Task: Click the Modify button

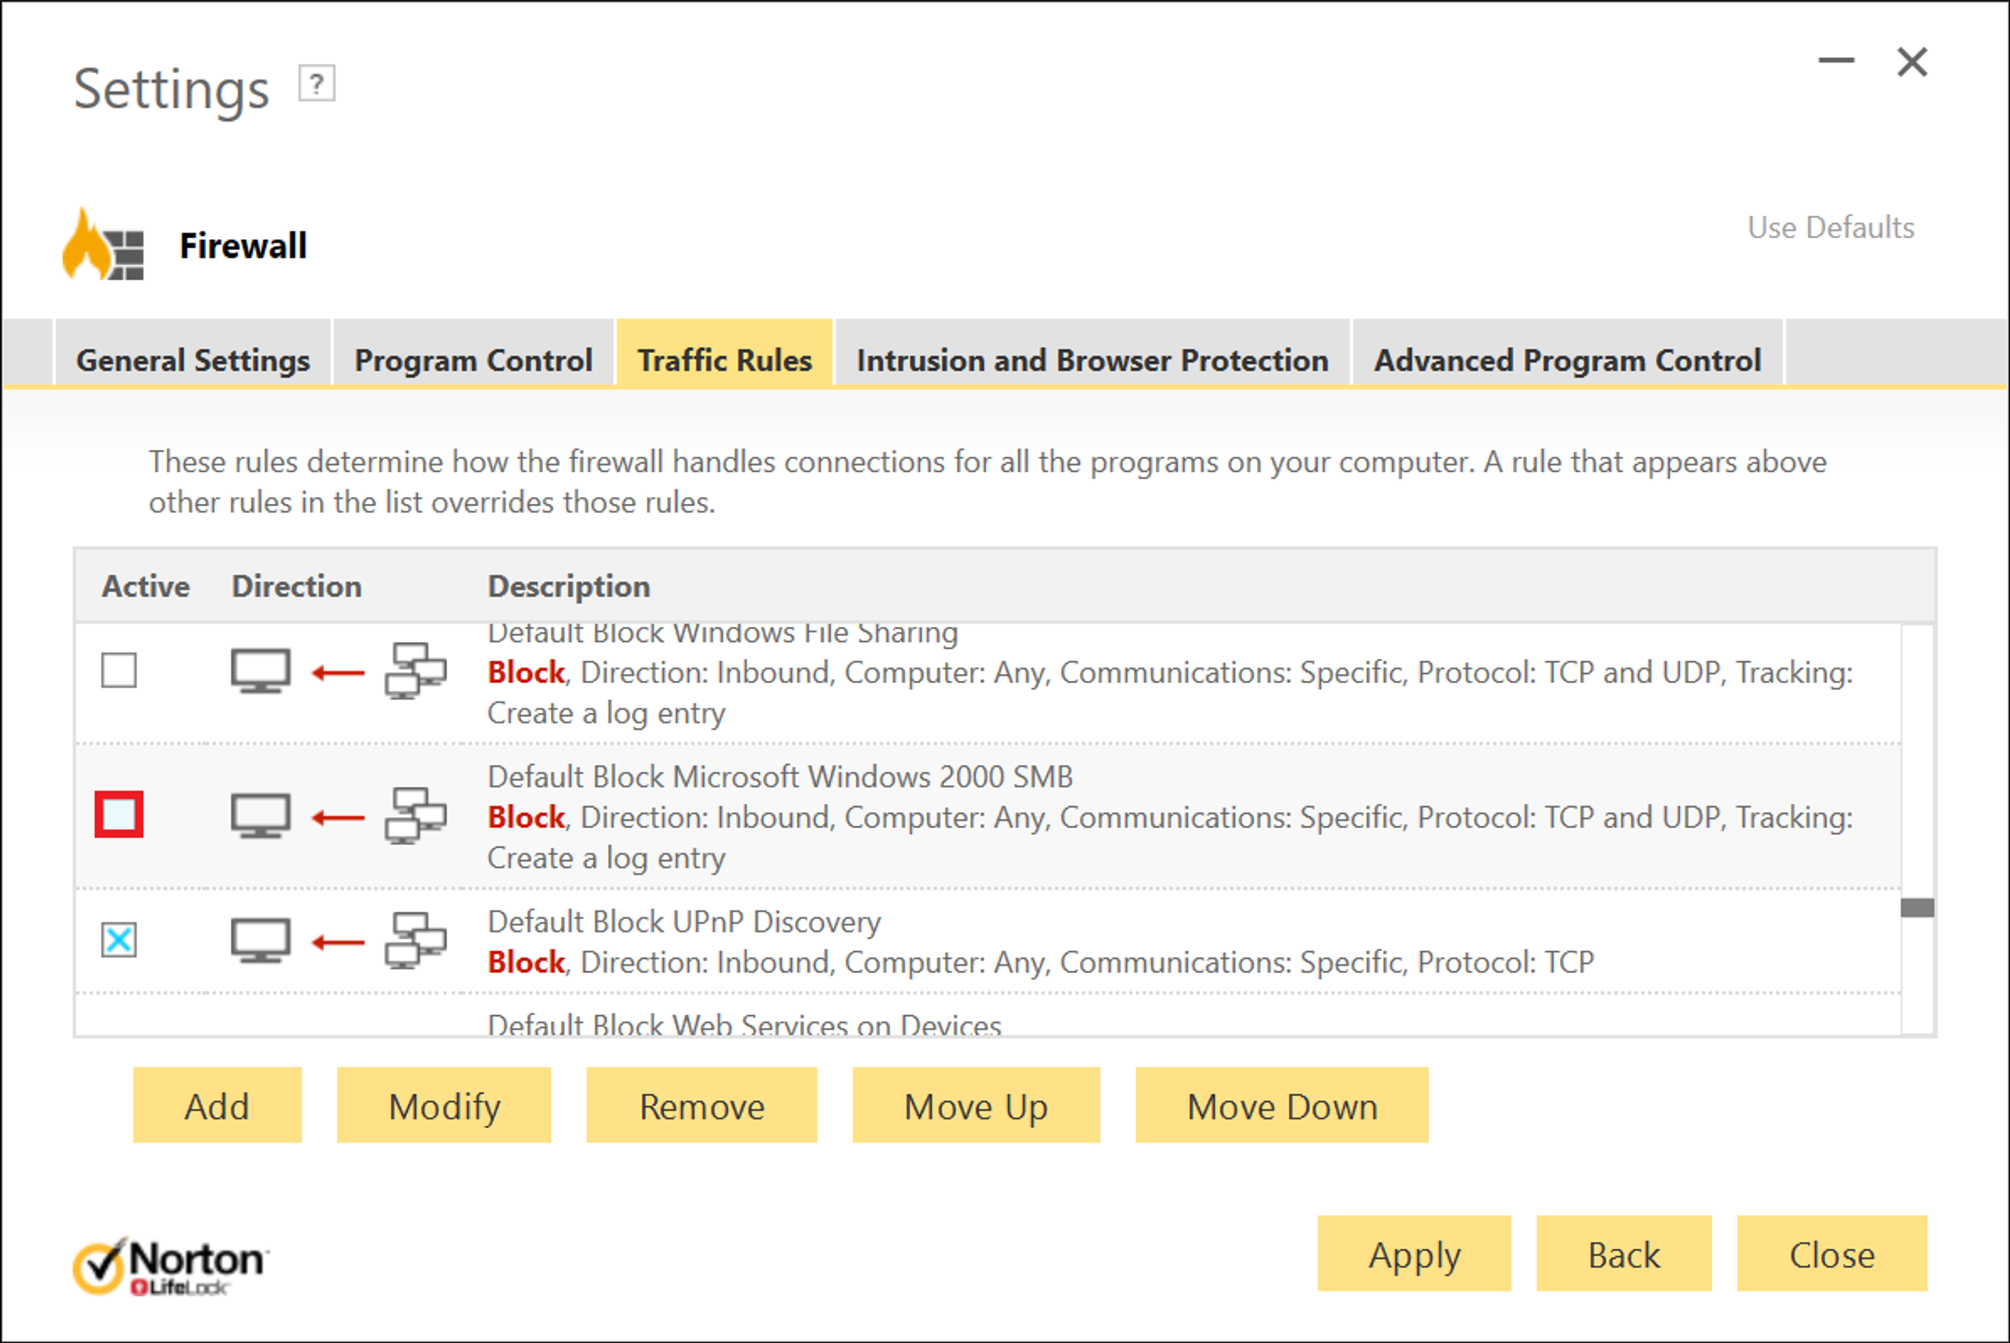Action: click(x=444, y=1106)
